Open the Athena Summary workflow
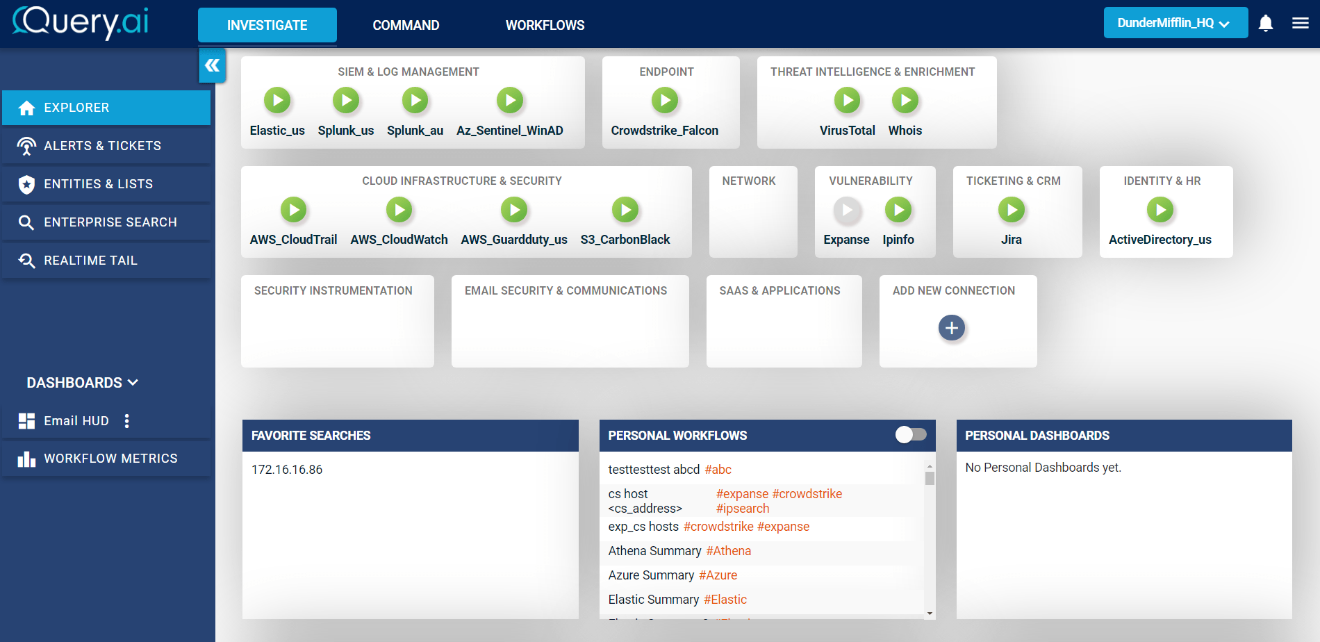This screenshot has width=1320, height=642. click(x=654, y=551)
